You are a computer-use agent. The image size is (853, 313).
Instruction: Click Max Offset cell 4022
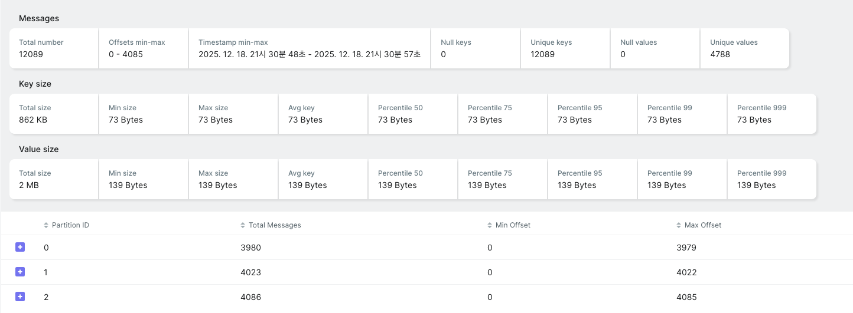(x=686, y=272)
